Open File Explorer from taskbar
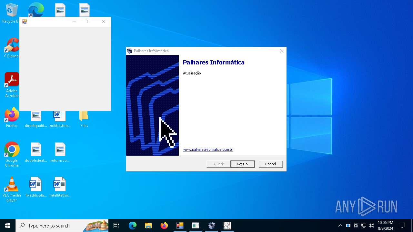This screenshot has width=413, height=232. pyautogui.click(x=148, y=226)
